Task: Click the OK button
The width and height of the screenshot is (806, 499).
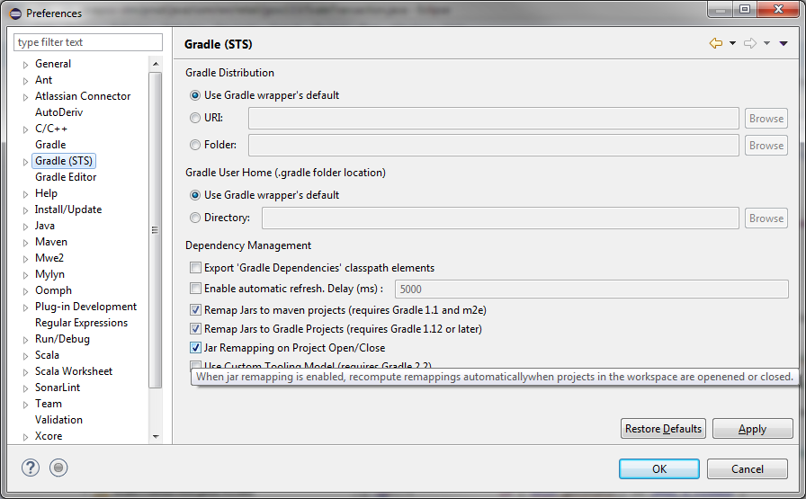Action: coord(659,468)
